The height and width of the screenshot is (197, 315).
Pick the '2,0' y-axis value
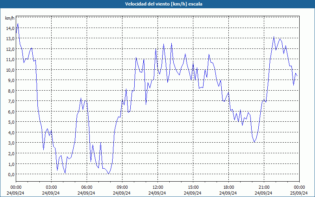click(x=11, y=154)
